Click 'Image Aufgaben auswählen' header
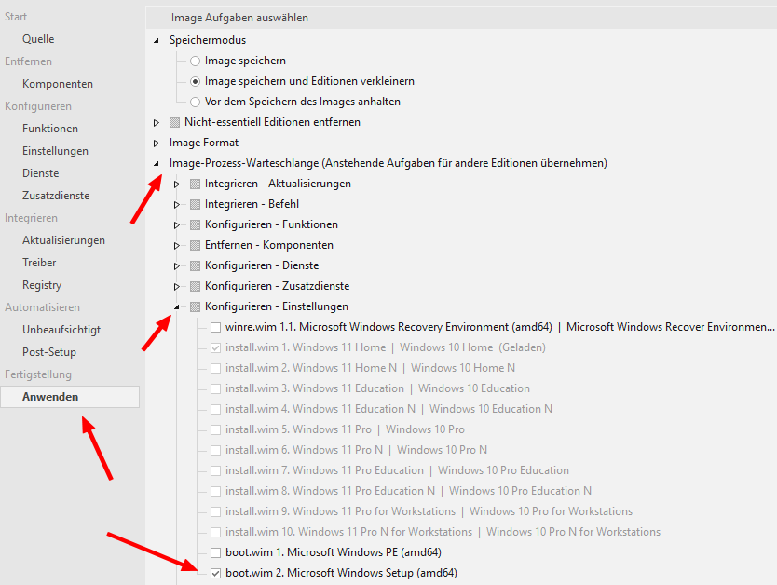The image size is (777, 585). 239,18
